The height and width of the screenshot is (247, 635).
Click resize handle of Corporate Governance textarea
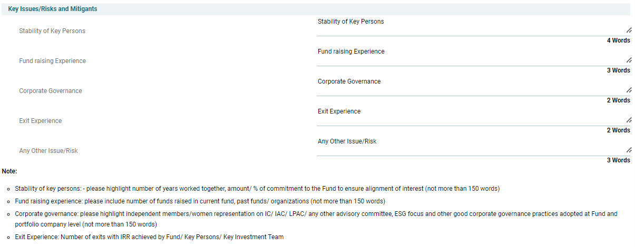tap(629, 91)
